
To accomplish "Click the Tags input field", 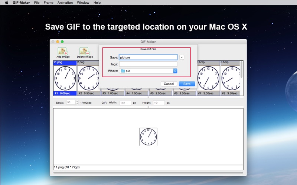I will pyautogui.click(x=148, y=64).
